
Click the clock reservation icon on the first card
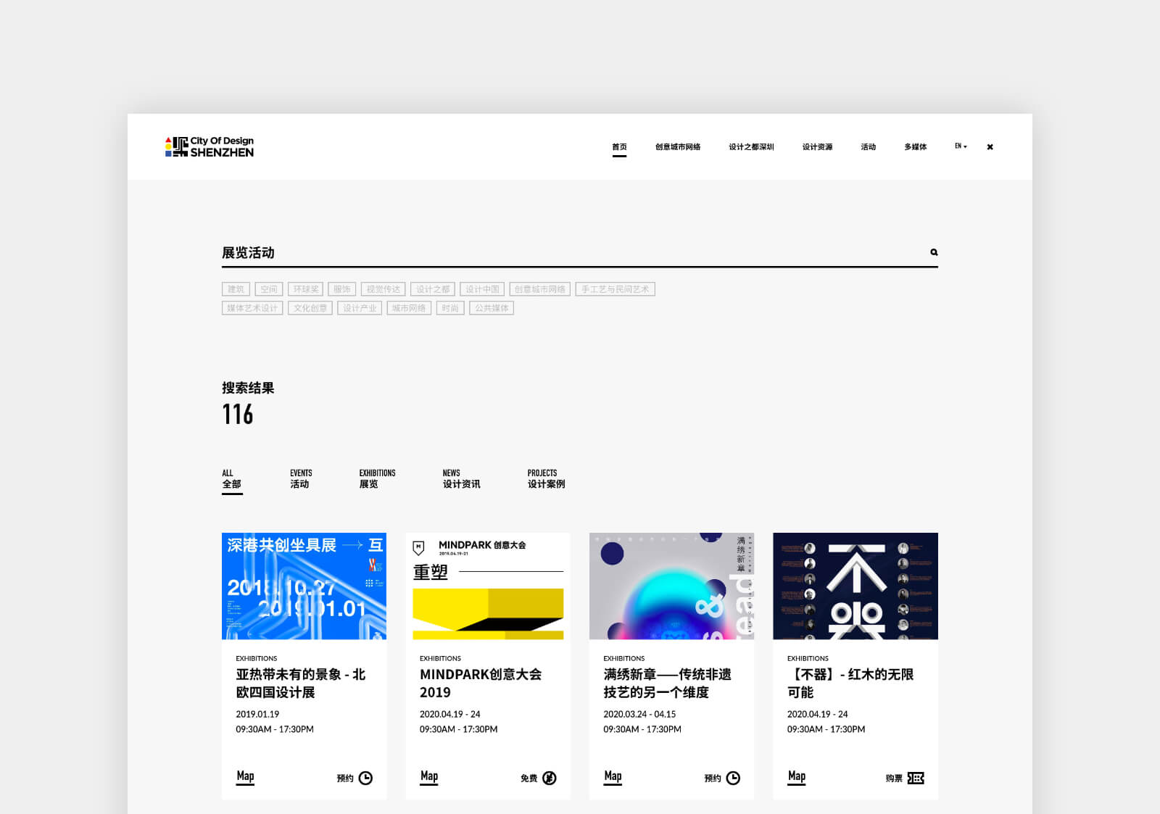click(365, 778)
